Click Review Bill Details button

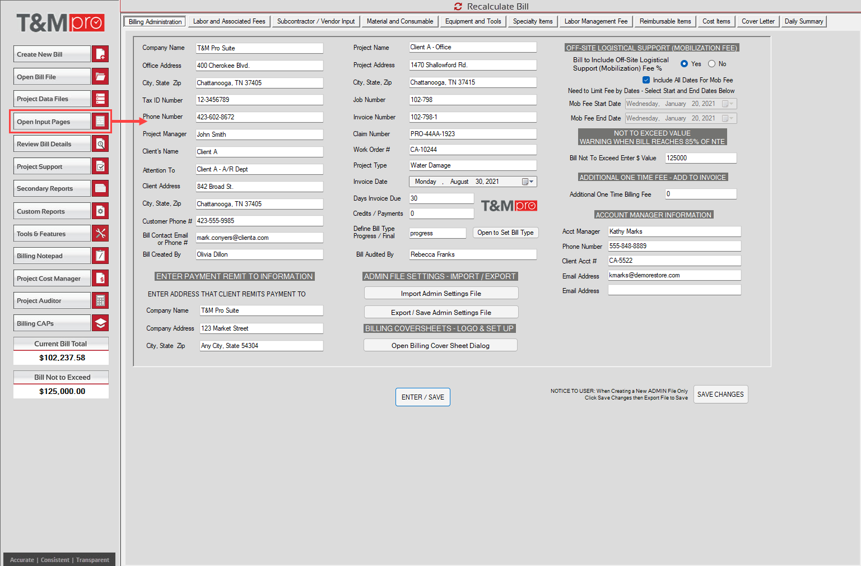[52, 143]
